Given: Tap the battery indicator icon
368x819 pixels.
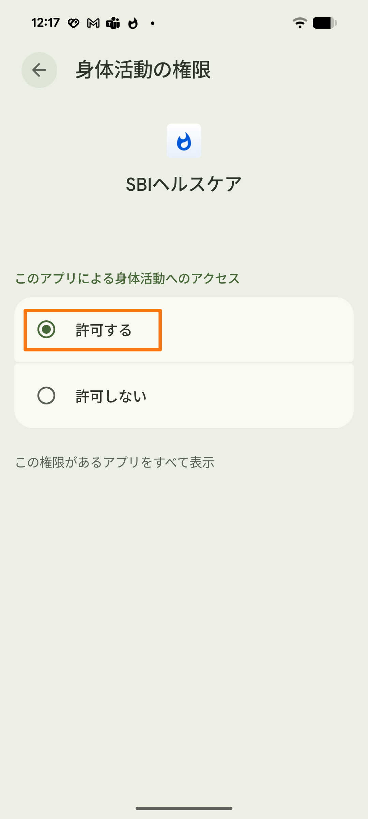Looking at the screenshot, I should pos(323,23).
